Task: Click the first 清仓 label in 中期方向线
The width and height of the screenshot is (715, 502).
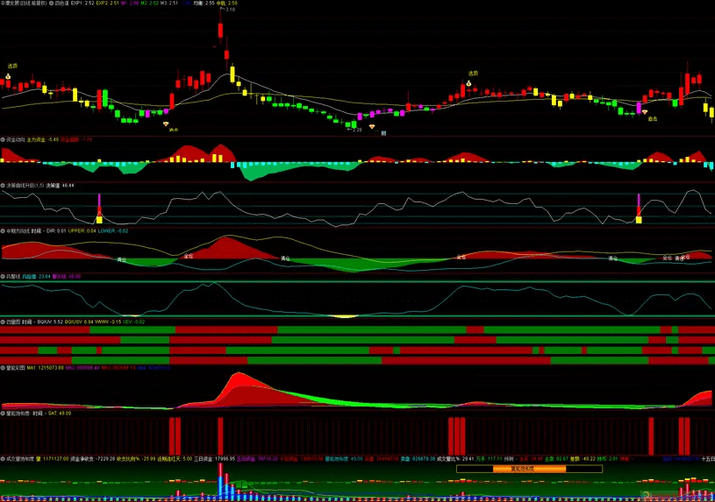Action: tap(121, 259)
